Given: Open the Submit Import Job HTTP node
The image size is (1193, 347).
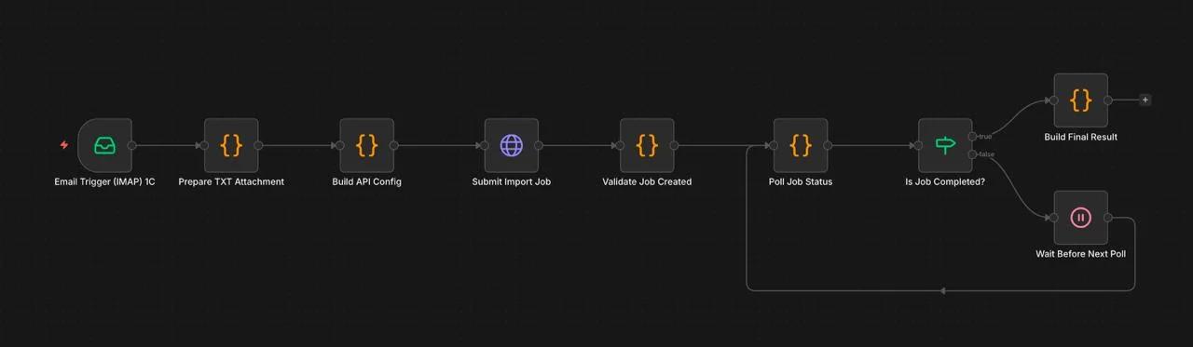Looking at the screenshot, I should [x=512, y=145].
